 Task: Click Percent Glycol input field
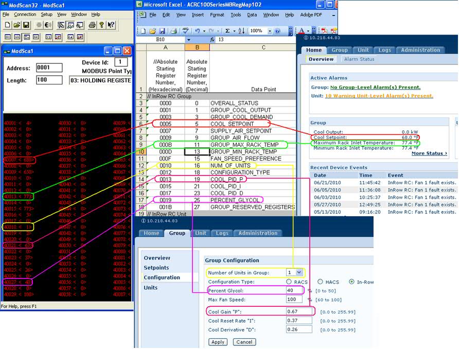[294, 290]
